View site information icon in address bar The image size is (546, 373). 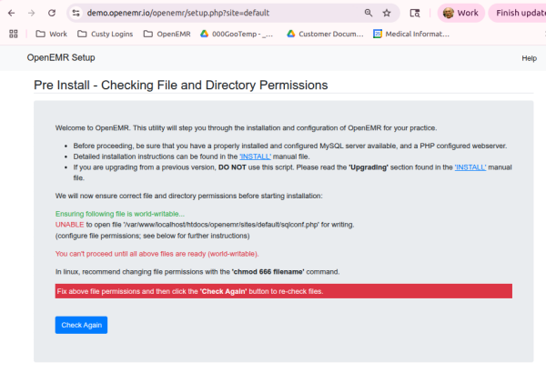76,14
